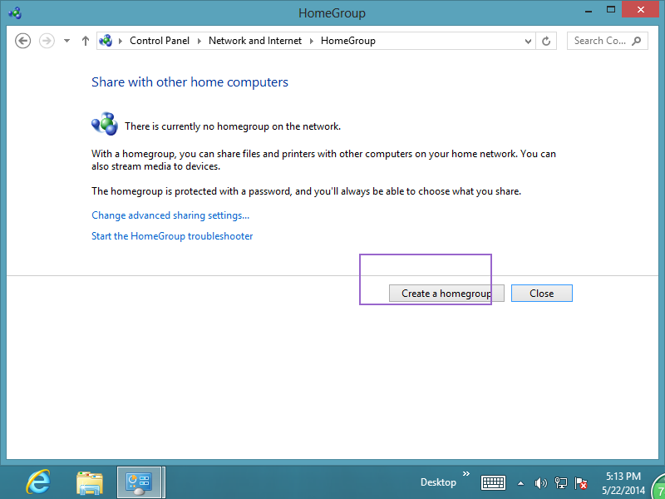The height and width of the screenshot is (499, 665).
Task: Launch Internet Explorer from the taskbar
Action: (x=38, y=482)
